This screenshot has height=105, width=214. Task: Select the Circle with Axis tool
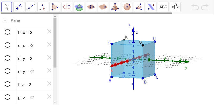coord(67,7)
